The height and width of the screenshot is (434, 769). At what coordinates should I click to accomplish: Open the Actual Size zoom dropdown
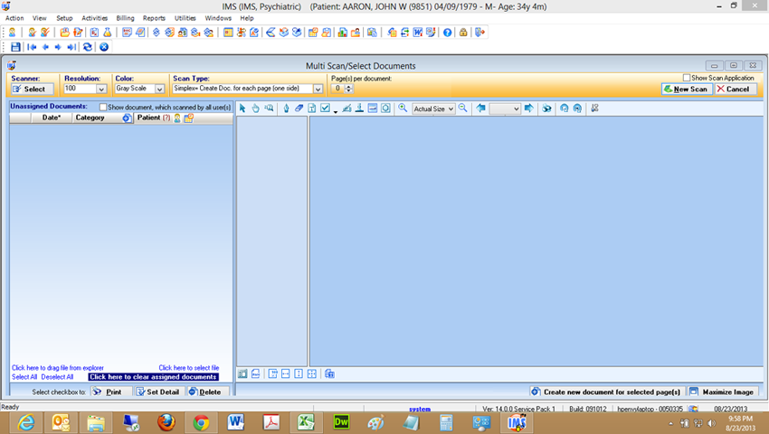pos(451,108)
